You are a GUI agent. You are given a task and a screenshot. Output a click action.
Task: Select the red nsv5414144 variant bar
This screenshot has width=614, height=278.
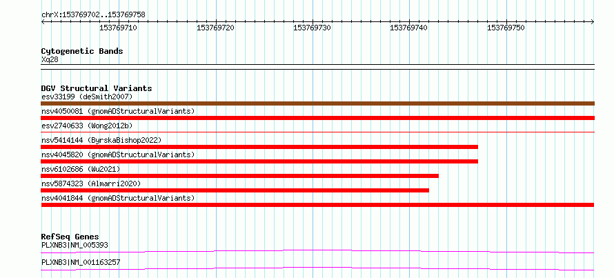pyautogui.click(x=259, y=147)
